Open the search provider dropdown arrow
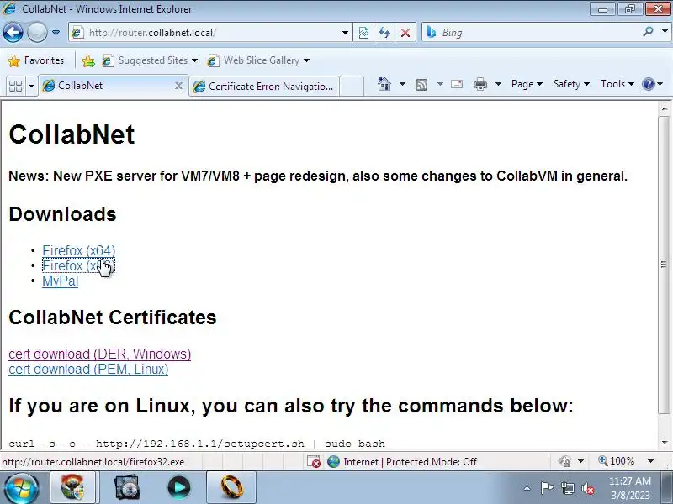Viewport: 673px width, 504px height. [665, 31]
